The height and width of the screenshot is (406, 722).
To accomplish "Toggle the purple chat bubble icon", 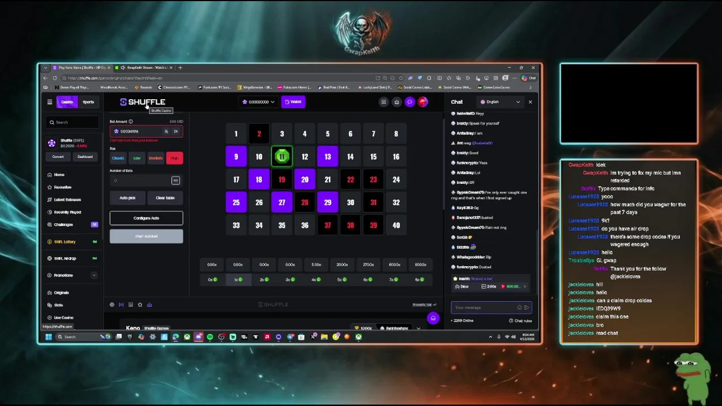I will (410, 102).
